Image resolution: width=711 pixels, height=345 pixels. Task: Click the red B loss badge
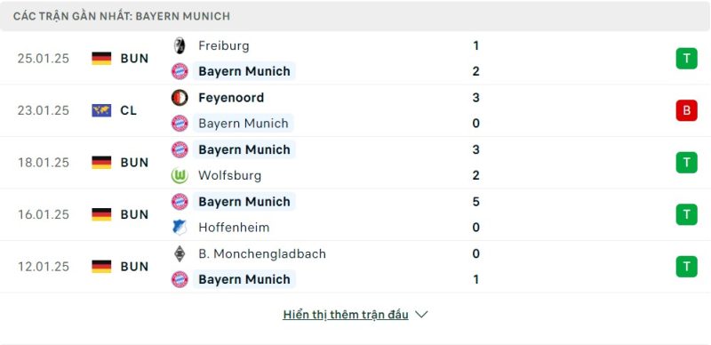686,110
